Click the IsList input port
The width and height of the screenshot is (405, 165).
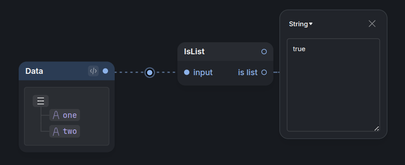point(187,72)
